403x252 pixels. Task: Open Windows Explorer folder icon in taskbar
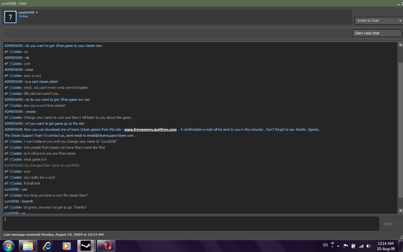pos(28,246)
